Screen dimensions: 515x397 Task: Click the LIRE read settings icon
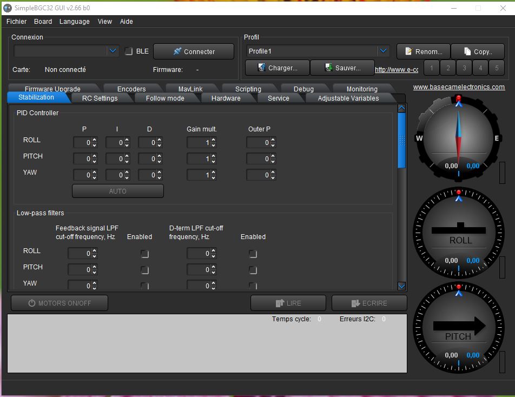coord(280,303)
